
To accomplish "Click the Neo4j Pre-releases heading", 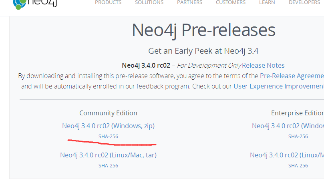I will click(x=203, y=30).
